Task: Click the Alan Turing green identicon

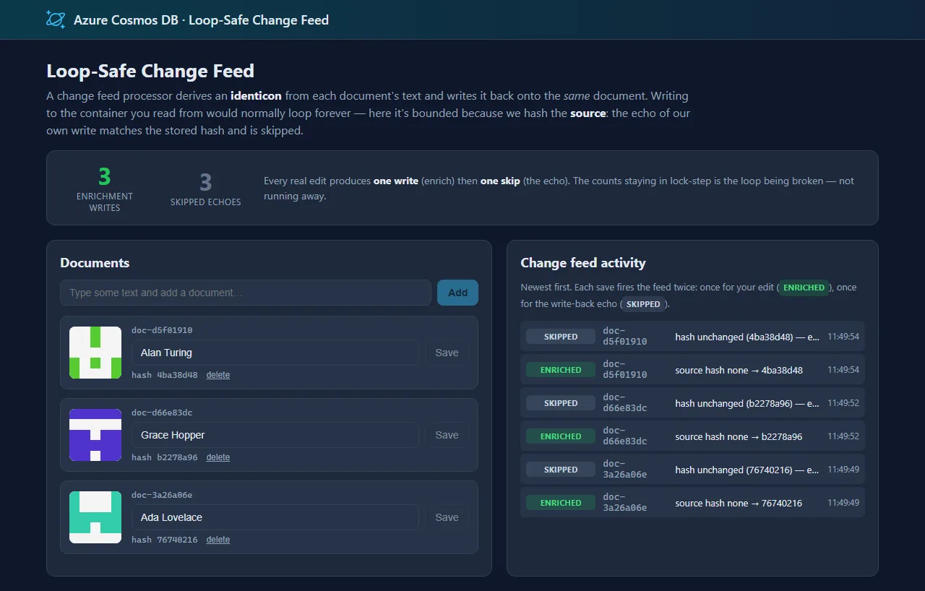Action: (x=95, y=353)
